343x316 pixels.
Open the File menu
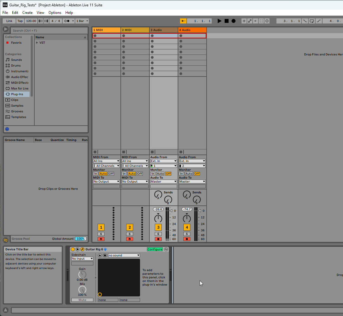pos(5,13)
